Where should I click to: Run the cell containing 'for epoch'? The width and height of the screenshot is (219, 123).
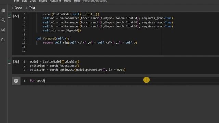tap(16, 81)
